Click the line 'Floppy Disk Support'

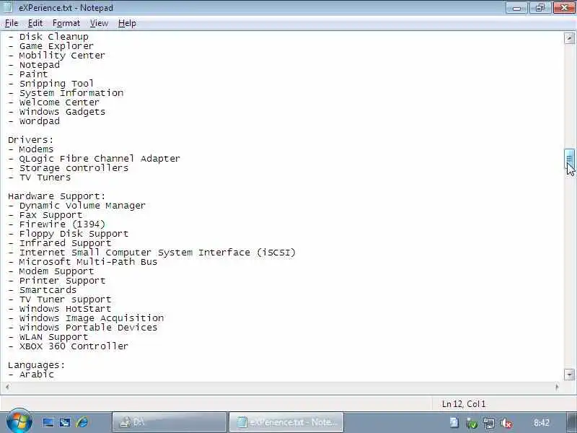click(x=68, y=234)
